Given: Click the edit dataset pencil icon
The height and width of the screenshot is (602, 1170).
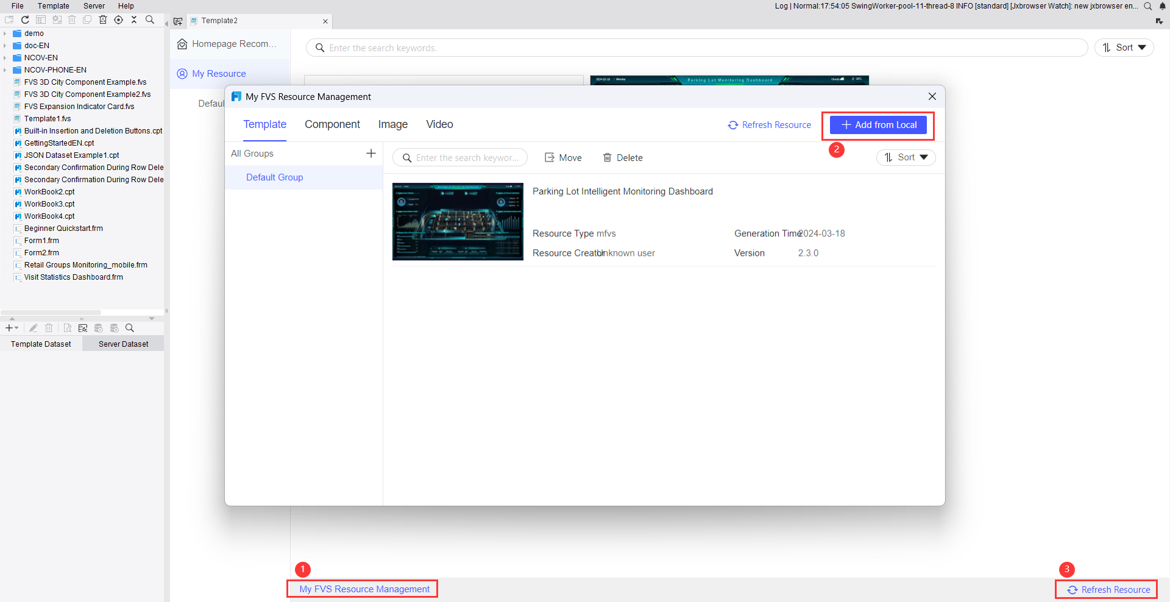Looking at the screenshot, I should 34,328.
